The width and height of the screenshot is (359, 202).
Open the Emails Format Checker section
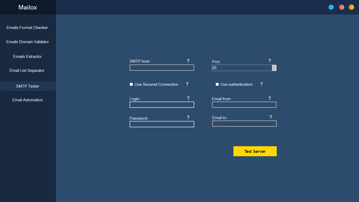point(27,27)
